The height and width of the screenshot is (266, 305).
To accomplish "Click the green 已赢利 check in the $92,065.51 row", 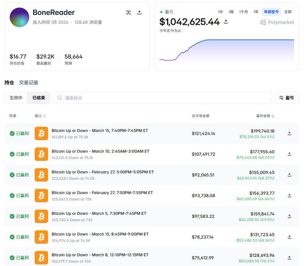I will (12, 175).
